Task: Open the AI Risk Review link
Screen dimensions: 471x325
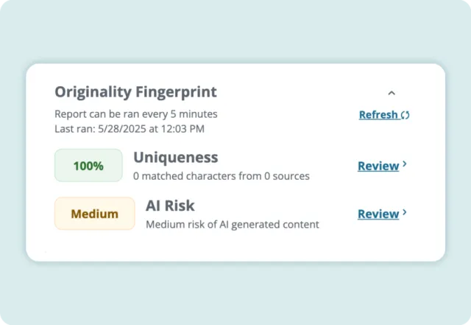Action: coord(378,214)
